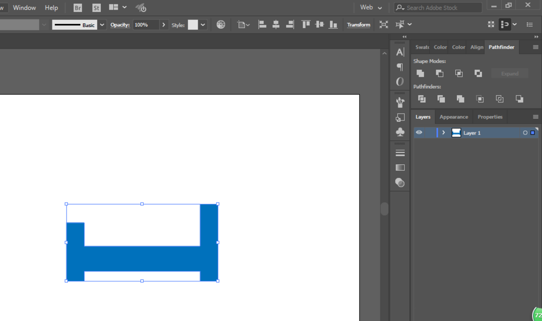The height and width of the screenshot is (321, 542).
Task: Open the Basic brush definition dropdown
Action: click(x=102, y=25)
